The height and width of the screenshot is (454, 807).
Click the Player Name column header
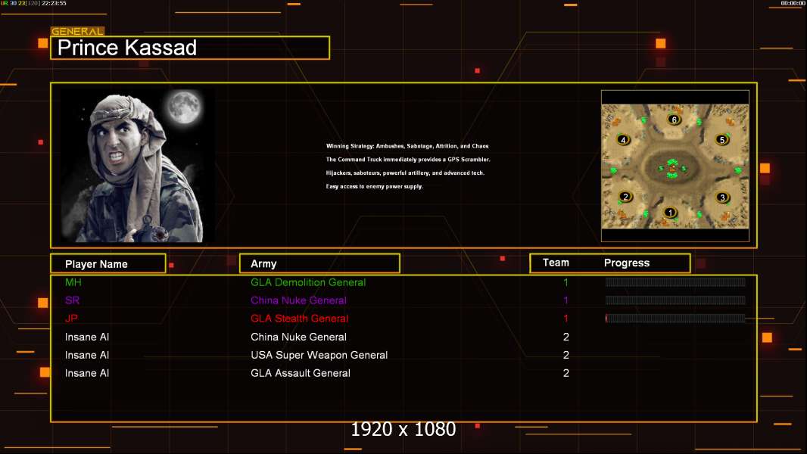(x=108, y=264)
